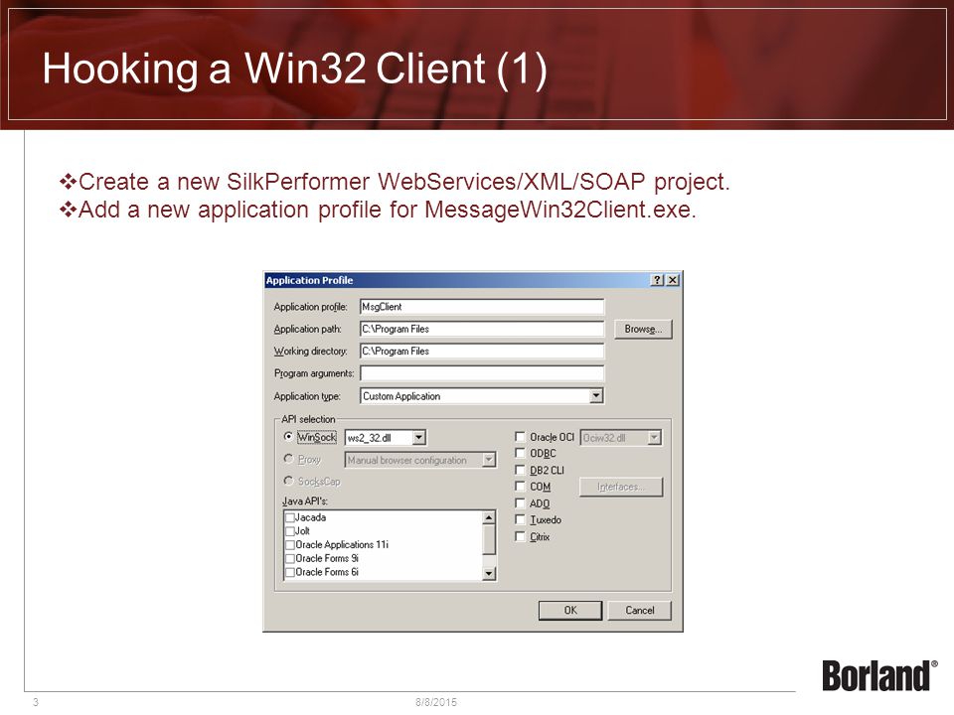This screenshot has height=715, width=954.
Task: Click Java API's list scroll up arrow
Action: pyautogui.click(x=489, y=517)
